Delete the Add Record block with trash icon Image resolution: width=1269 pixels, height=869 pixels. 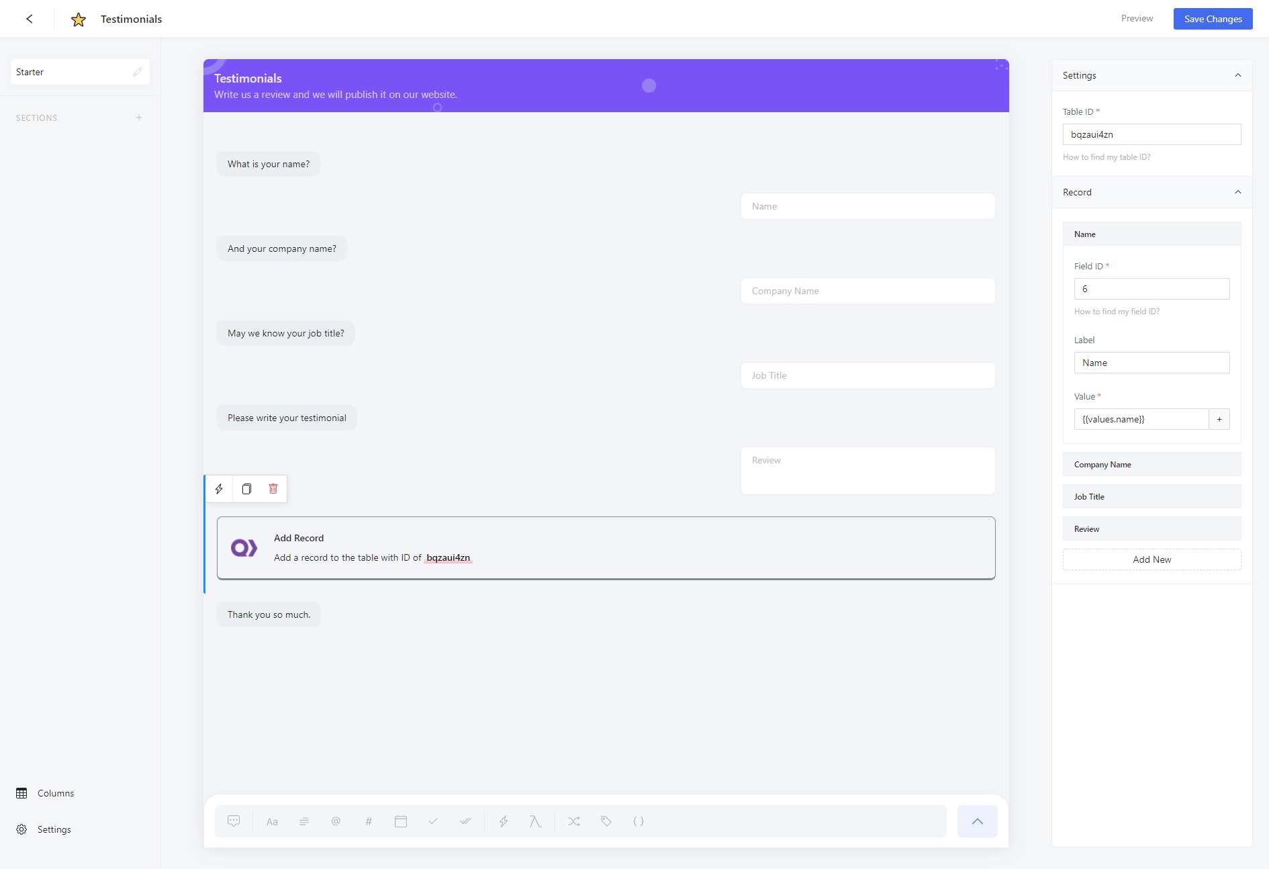[273, 489]
